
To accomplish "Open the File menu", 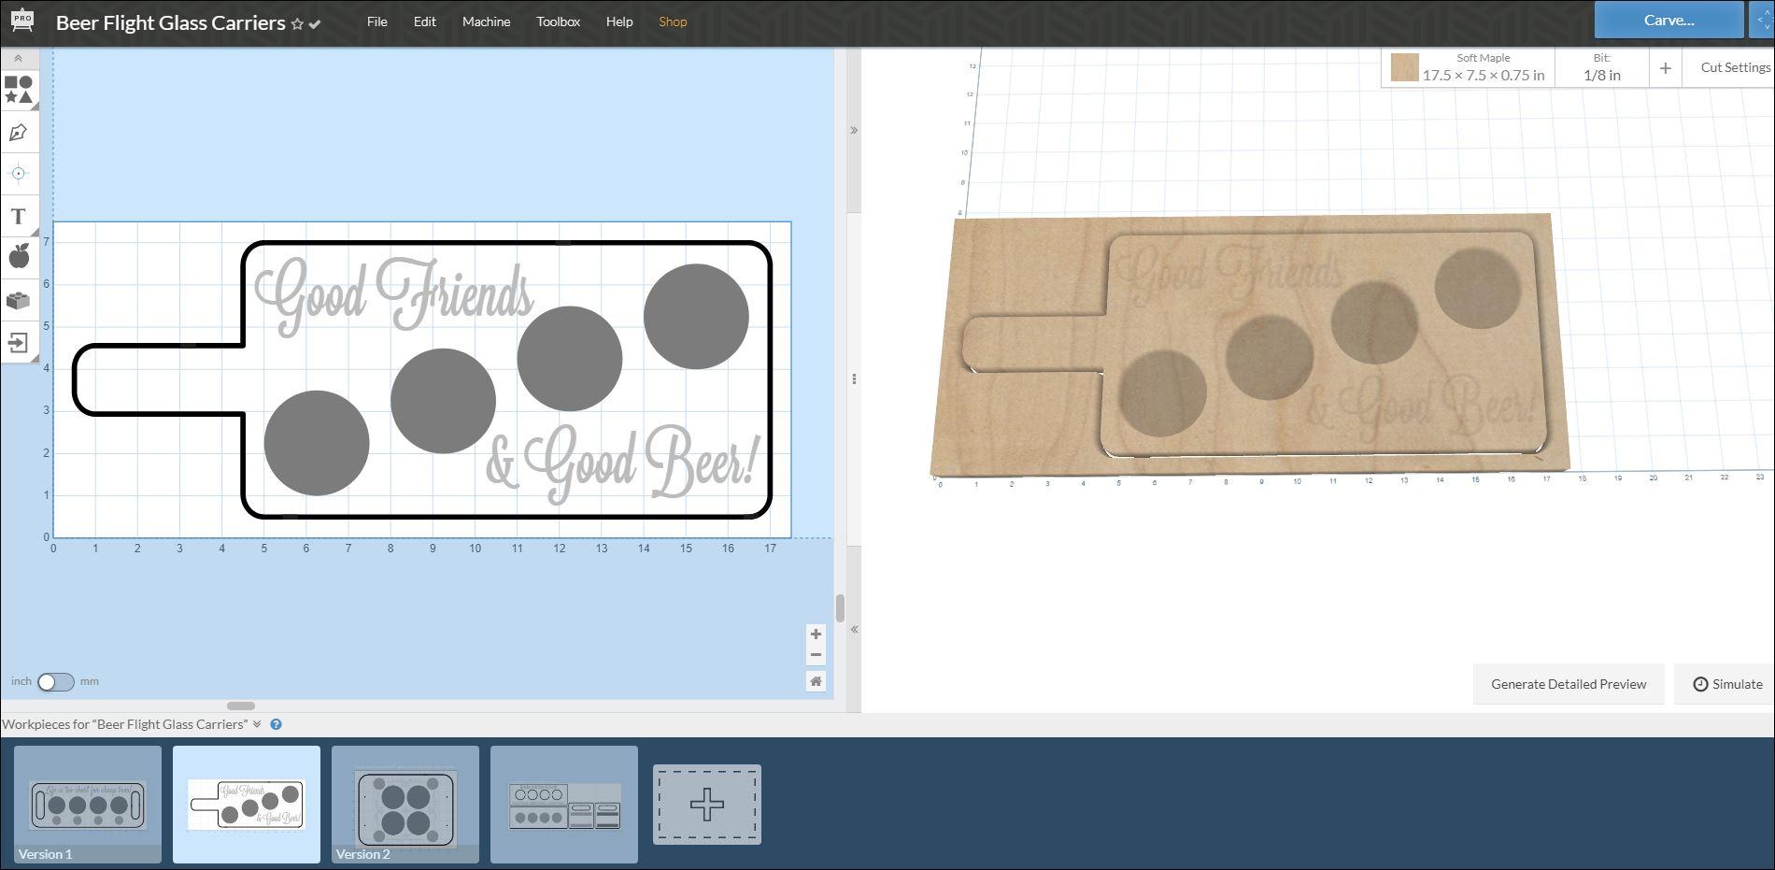I will [377, 21].
